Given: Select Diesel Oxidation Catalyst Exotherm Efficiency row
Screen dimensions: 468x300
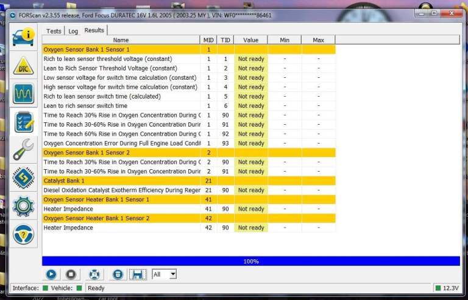Looking at the screenshot, I should click(x=189, y=190).
